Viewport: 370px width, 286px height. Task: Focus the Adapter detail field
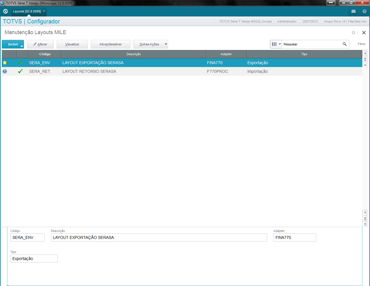295,237
